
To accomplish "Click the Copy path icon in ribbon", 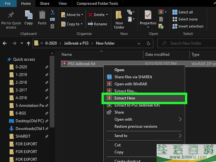I will (52, 19).
